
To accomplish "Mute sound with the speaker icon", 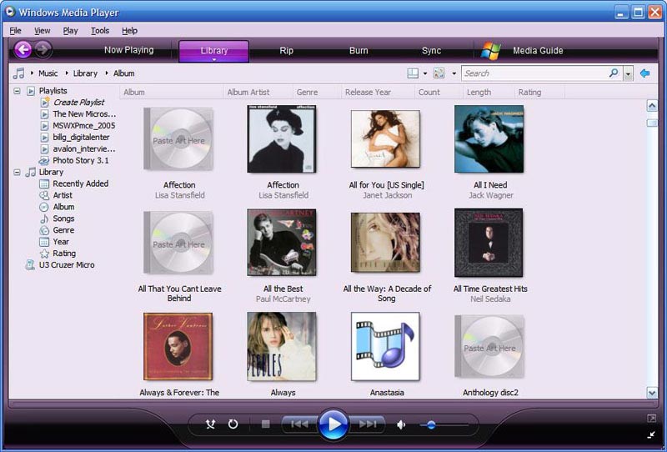I will point(401,424).
